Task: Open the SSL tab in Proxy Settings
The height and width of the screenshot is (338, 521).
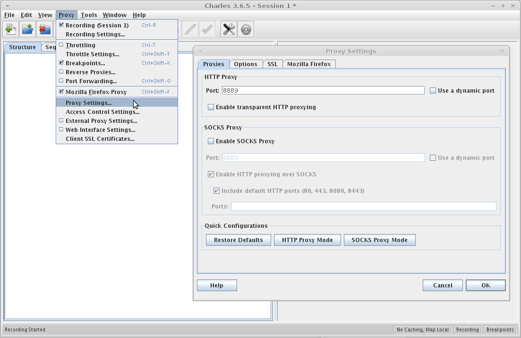Action: [x=273, y=64]
